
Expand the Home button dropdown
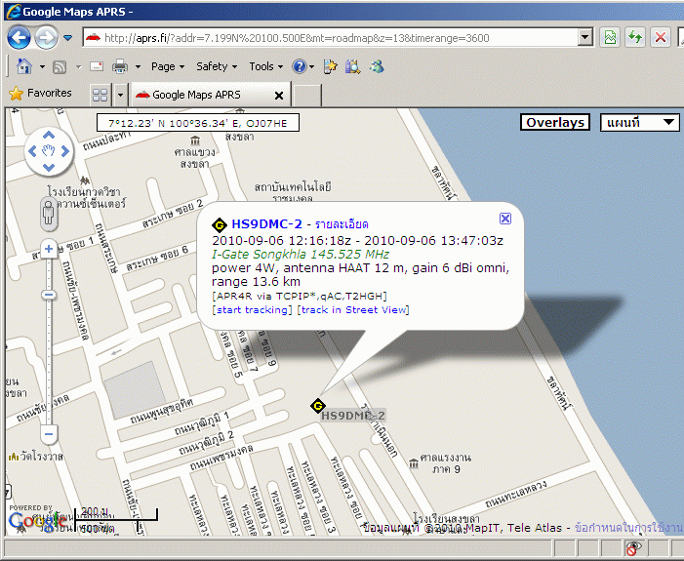[x=42, y=66]
